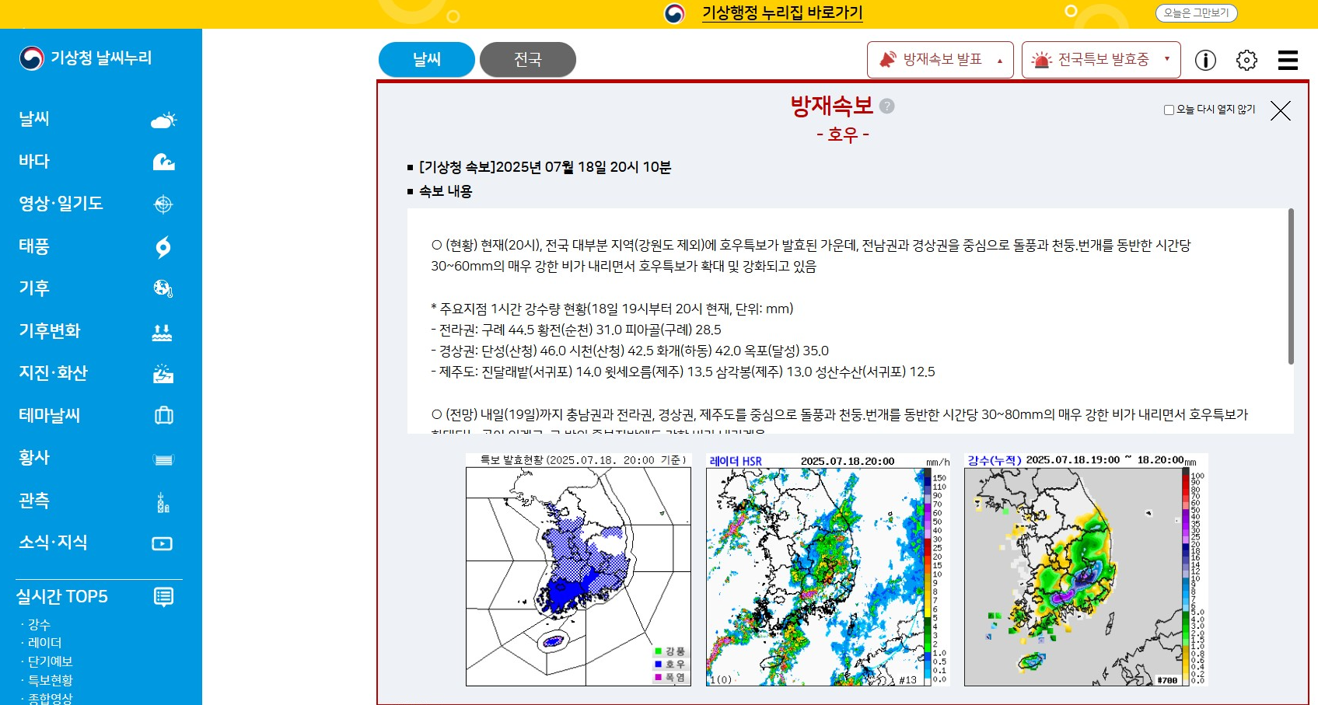The width and height of the screenshot is (1318, 705).
Task: Open the 종합영상 link under TOP5
Action: 50,699
